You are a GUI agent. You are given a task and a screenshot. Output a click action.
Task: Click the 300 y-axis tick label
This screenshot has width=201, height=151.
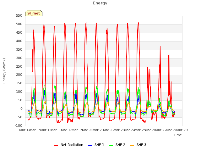[19, 58]
